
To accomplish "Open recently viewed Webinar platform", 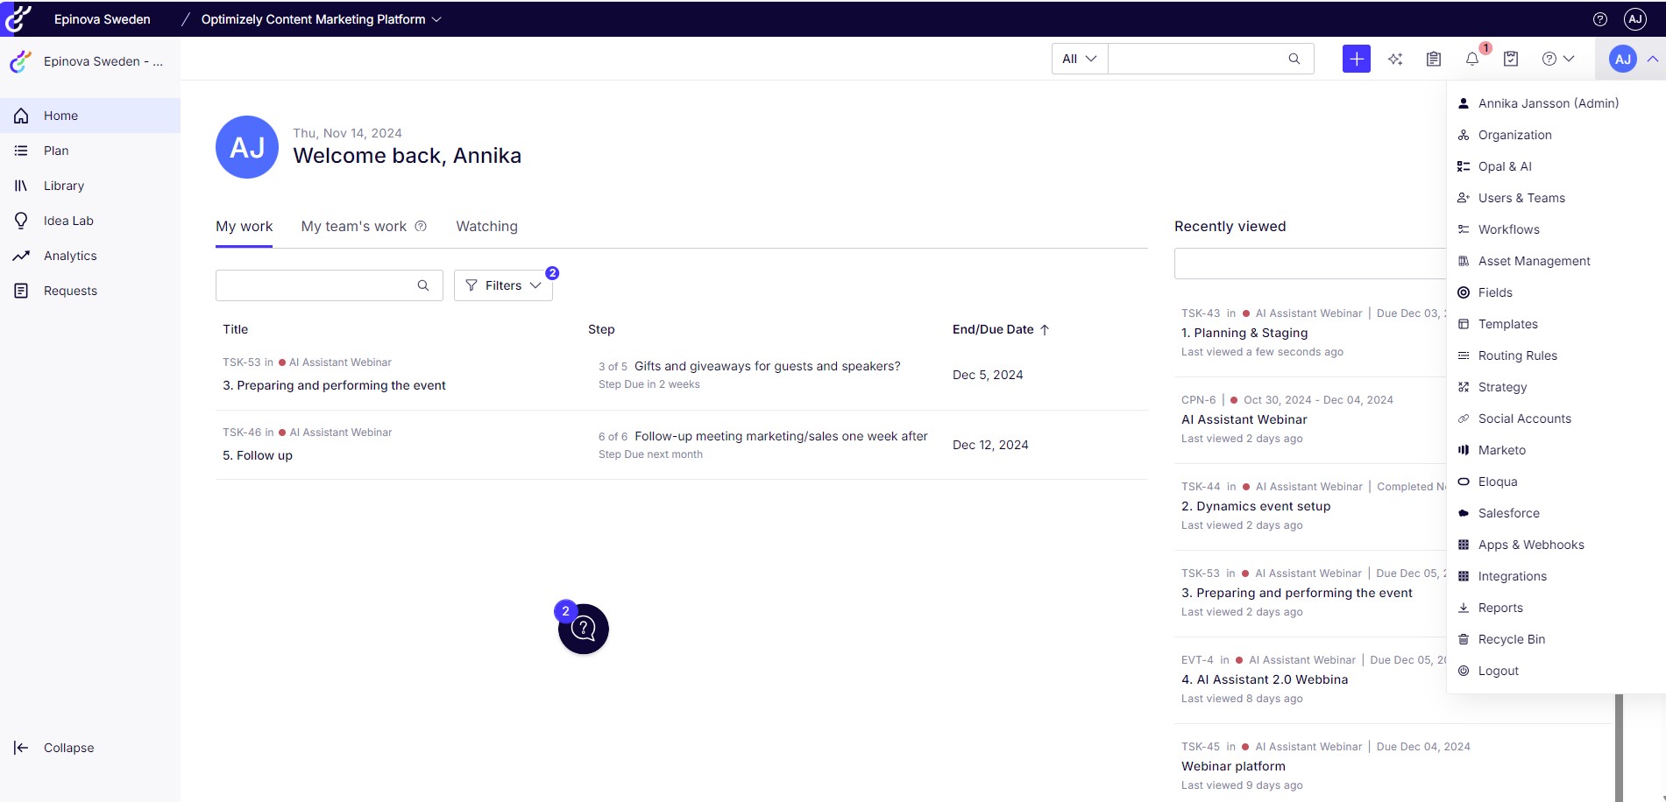I will (x=1233, y=766).
